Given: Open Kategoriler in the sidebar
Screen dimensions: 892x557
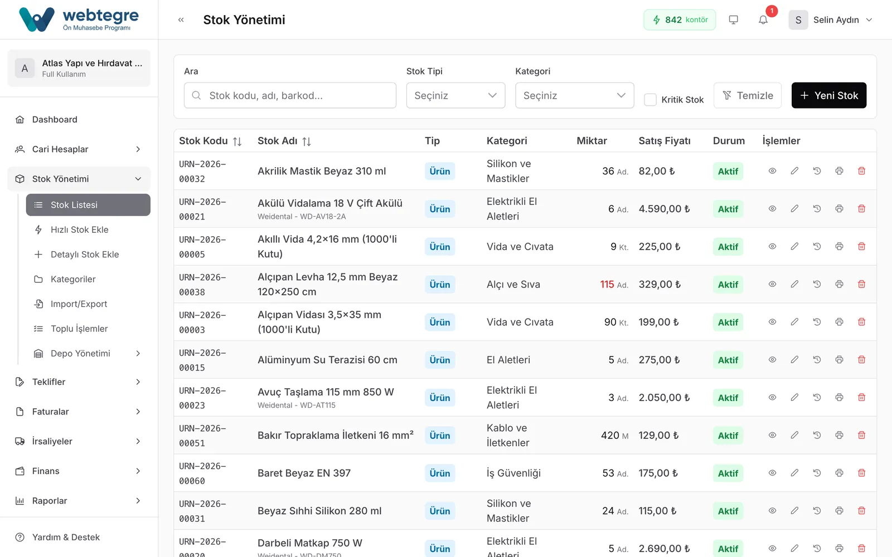Looking at the screenshot, I should (88, 279).
